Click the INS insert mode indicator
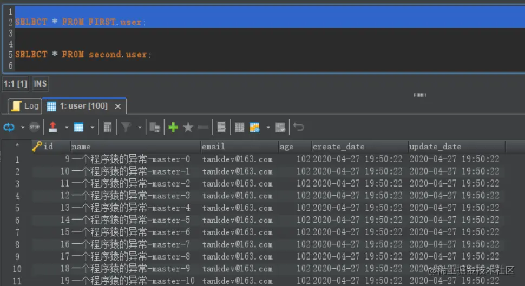This screenshot has width=525, height=286. point(40,84)
